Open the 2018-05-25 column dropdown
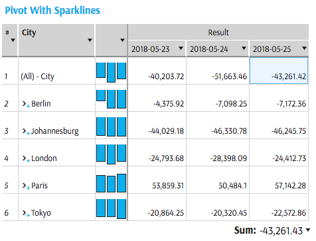Screen dimensions: 316x241 (x=305, y=48)
